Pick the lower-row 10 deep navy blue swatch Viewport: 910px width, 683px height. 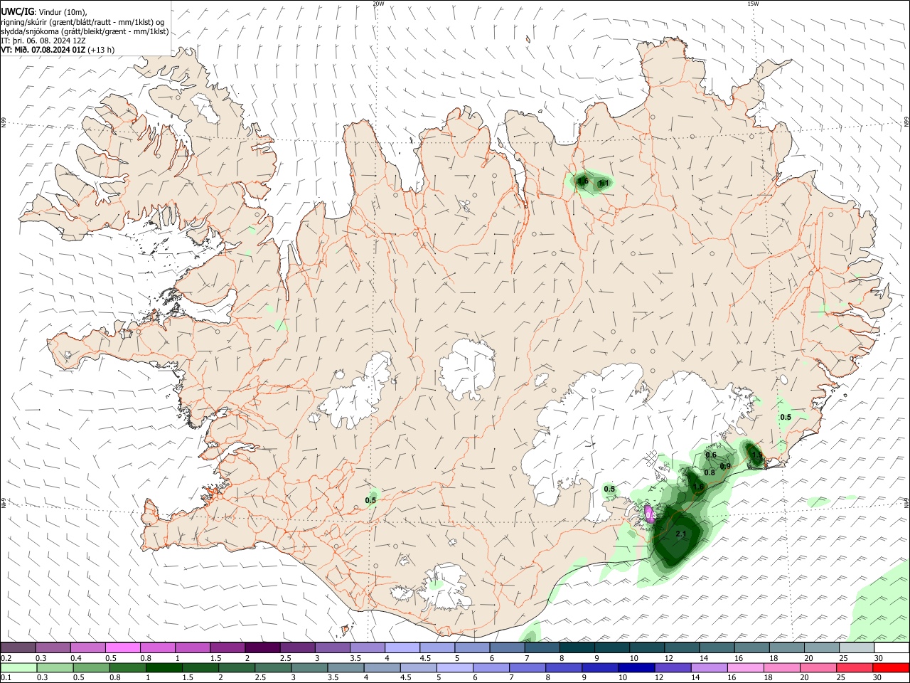coord(636,667)
